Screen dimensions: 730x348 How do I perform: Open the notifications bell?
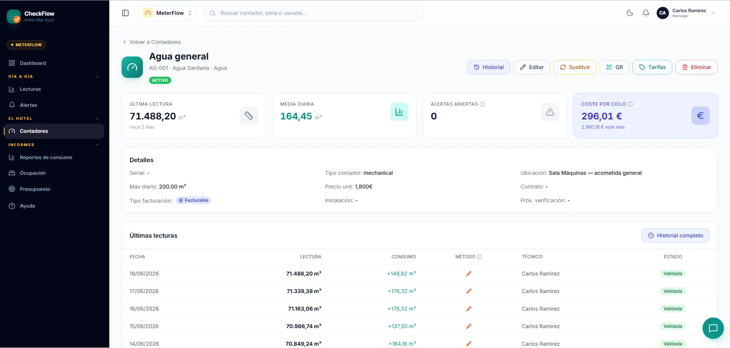pos(646,13)
